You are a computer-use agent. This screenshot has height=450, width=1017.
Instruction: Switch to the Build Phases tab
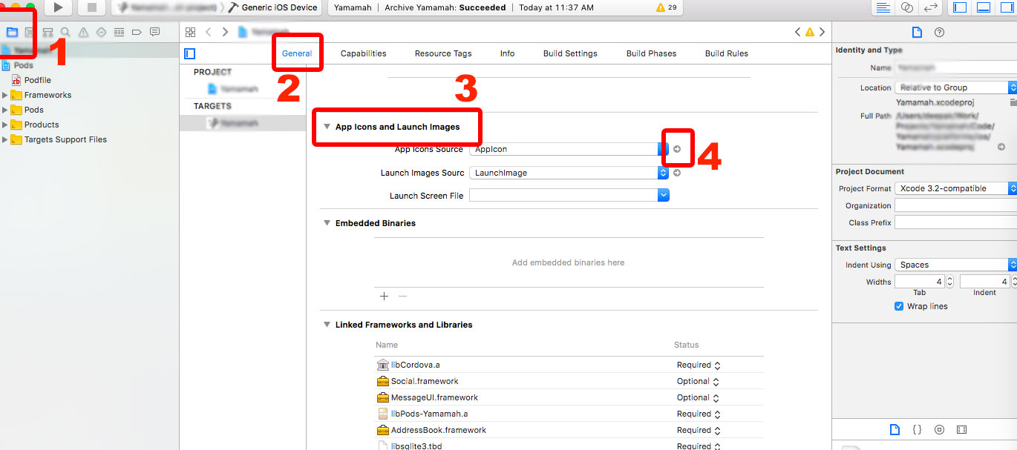coord(652,53)
